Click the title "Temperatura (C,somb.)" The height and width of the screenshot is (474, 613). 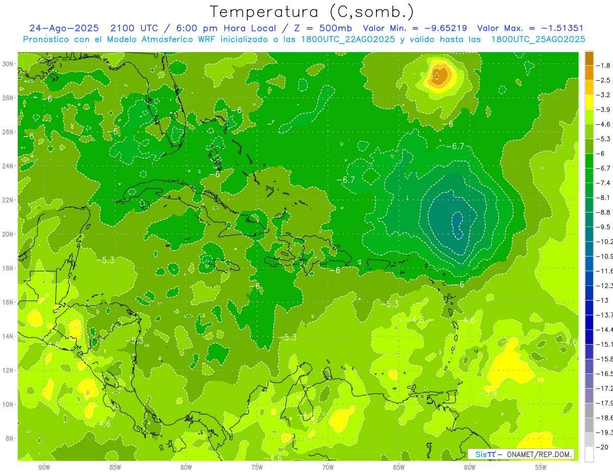[312, 12]
